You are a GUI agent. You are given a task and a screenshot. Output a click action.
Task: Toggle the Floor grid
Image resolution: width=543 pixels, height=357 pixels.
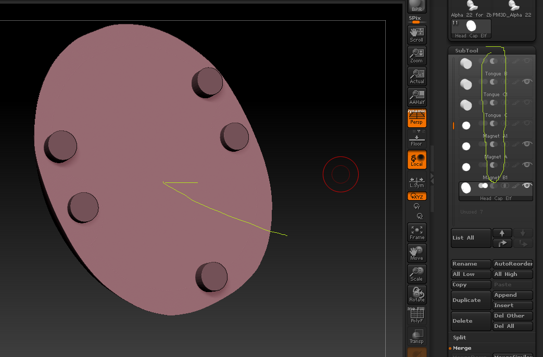(416, 141)
